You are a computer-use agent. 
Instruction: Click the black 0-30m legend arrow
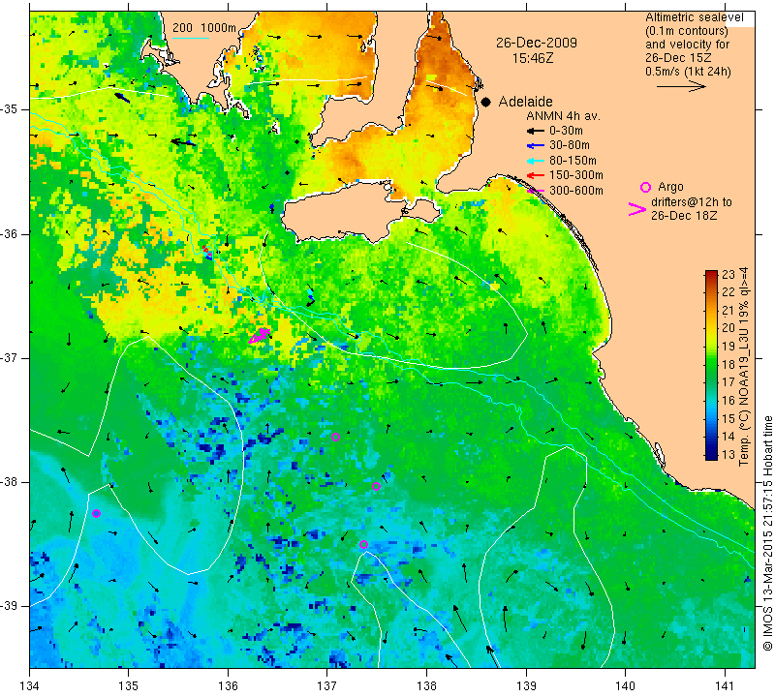tap(535, 132)
